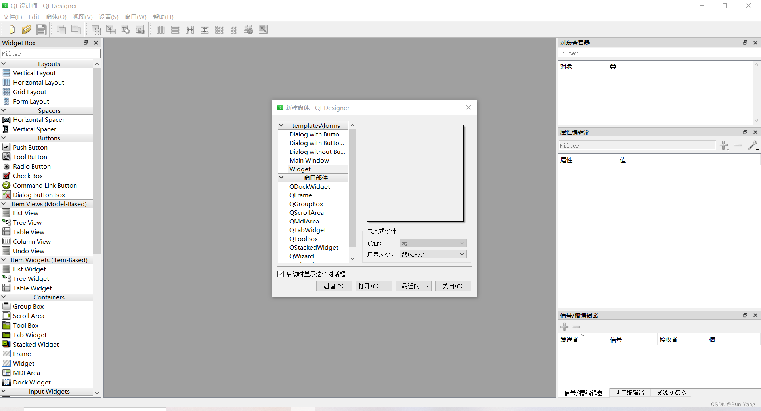This screenshot has height=411, width=761.
Task: Collapse the Layouts category in Widget Box
Action: click(x=4, y=64)
